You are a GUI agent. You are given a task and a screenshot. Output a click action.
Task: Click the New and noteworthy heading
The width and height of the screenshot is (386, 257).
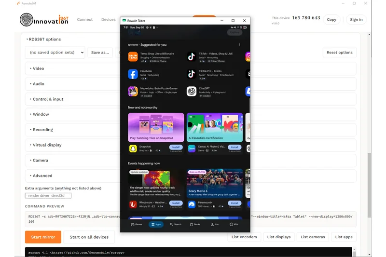[x=142, y=108]
